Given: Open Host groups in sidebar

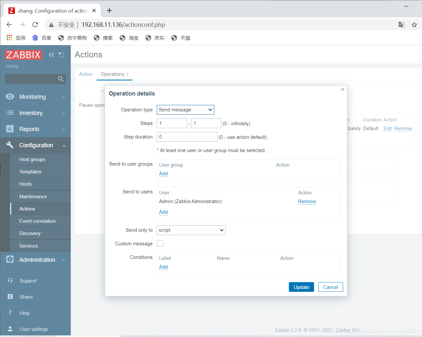Looking at the screenshot, I should pyautogui.click(x=40, y=159).
